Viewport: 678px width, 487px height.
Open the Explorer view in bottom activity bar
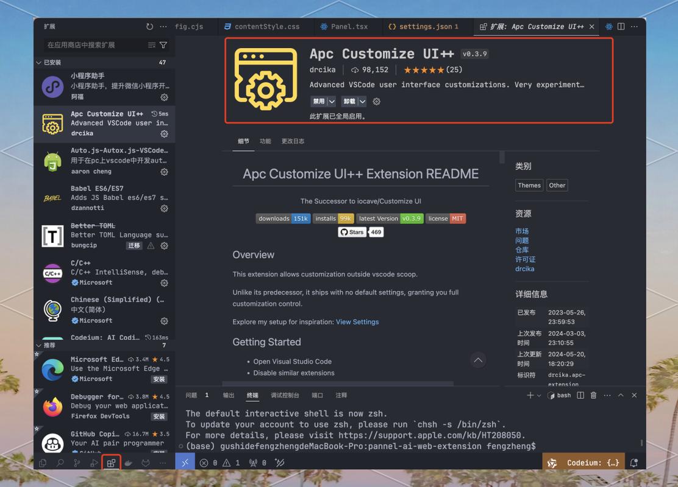[43, 463]
